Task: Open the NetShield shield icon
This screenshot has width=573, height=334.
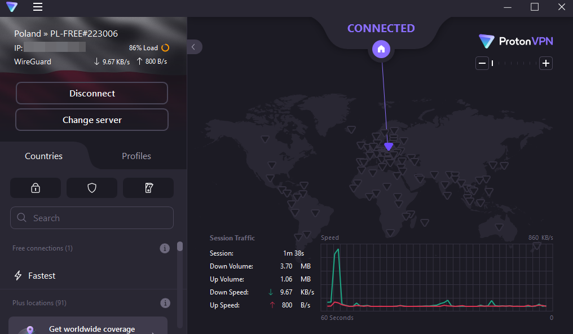Action: coord(91,187)
